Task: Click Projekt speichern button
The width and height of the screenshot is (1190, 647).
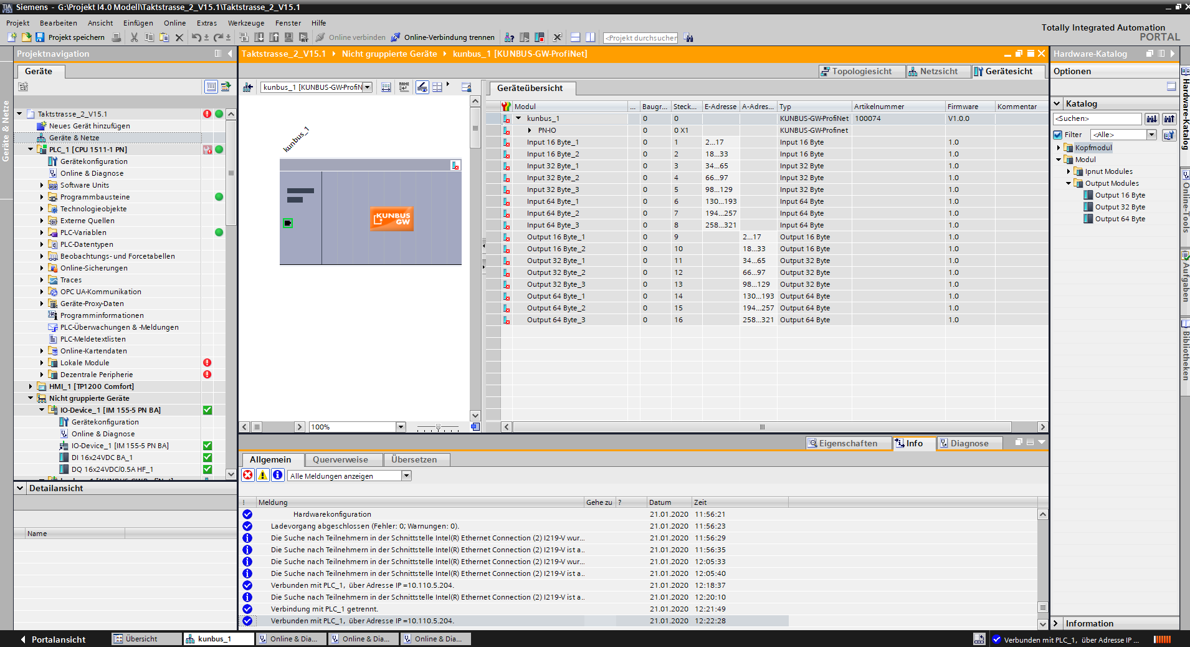Action: tap(70, 37)
